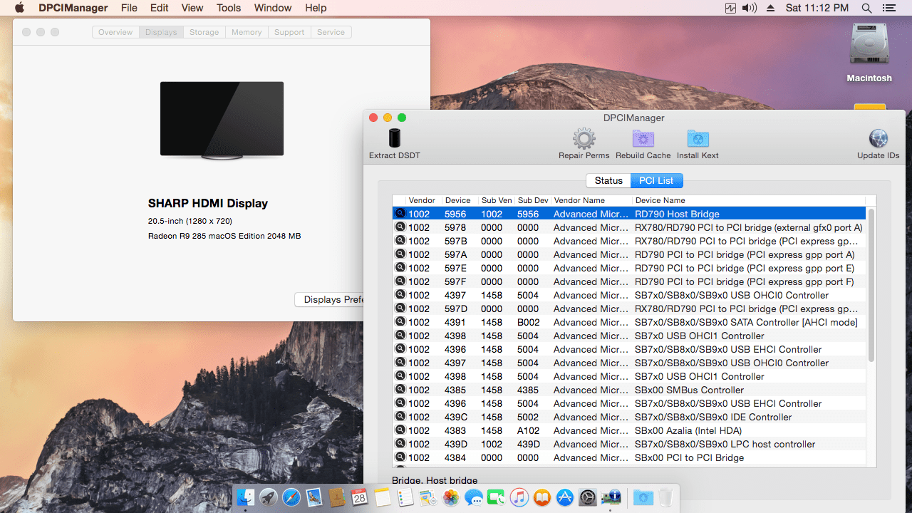This screenshot has height=513, width=912.
Task: Click lookup icon beside device 5978
Action: point(400,227)
